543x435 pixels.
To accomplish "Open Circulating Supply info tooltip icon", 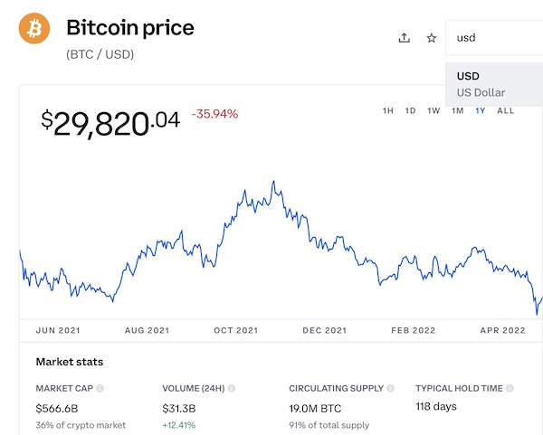I will [390, 388].
